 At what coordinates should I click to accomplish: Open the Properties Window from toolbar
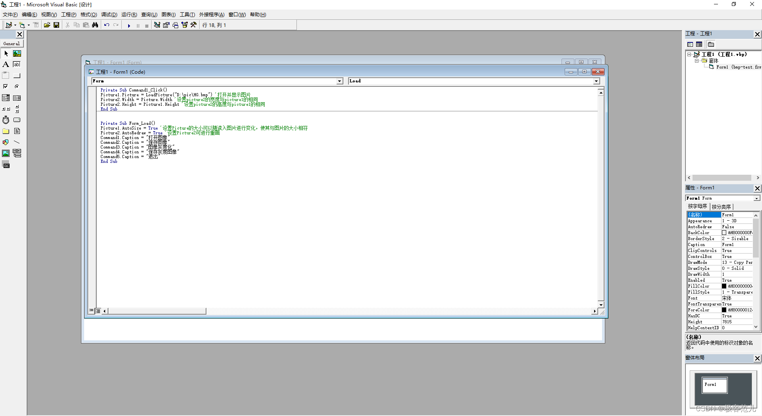tap(166, 25)
